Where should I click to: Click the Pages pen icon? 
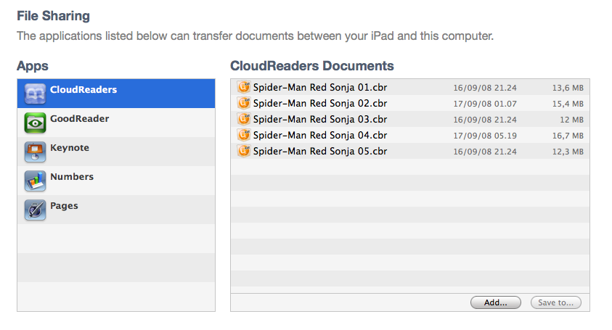point(35,210)
